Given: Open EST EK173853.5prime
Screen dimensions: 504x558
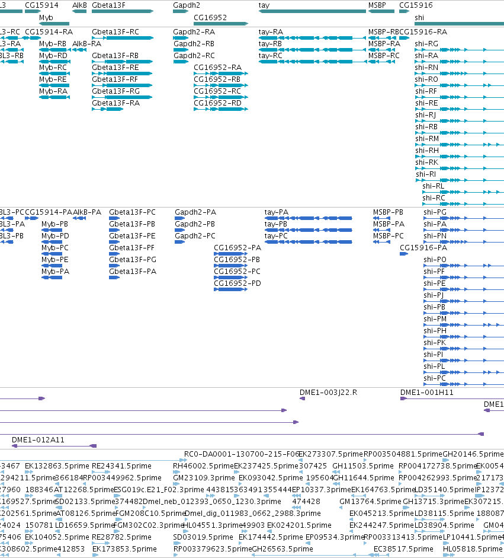Looking at the screenshot, I should coord(124,549).
